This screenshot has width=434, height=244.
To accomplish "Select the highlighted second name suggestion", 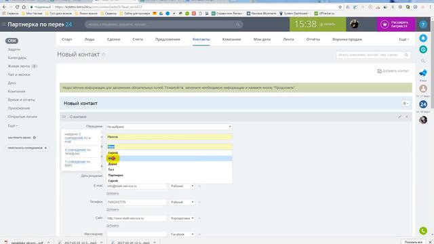I will tap(169, 158).
